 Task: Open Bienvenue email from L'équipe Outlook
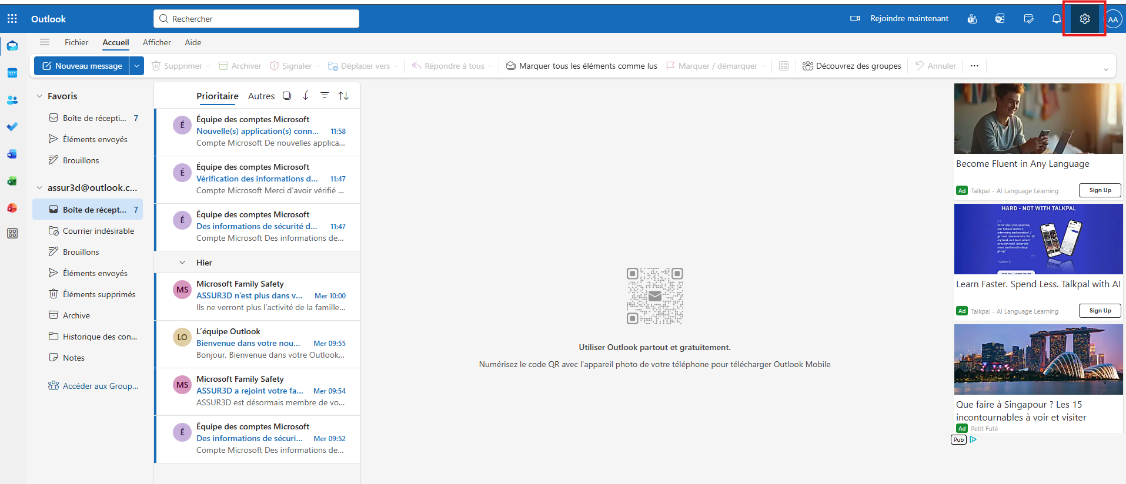click(258, 344)
